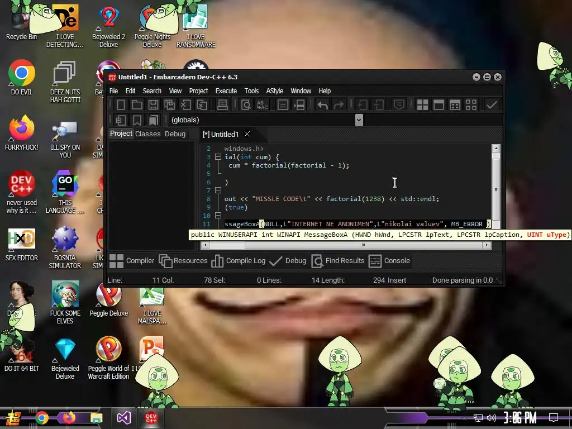Click the Print icon in the toolbar
Viewport: 572px width, 429px height.
pyautogui.click(x=222, y=105)
